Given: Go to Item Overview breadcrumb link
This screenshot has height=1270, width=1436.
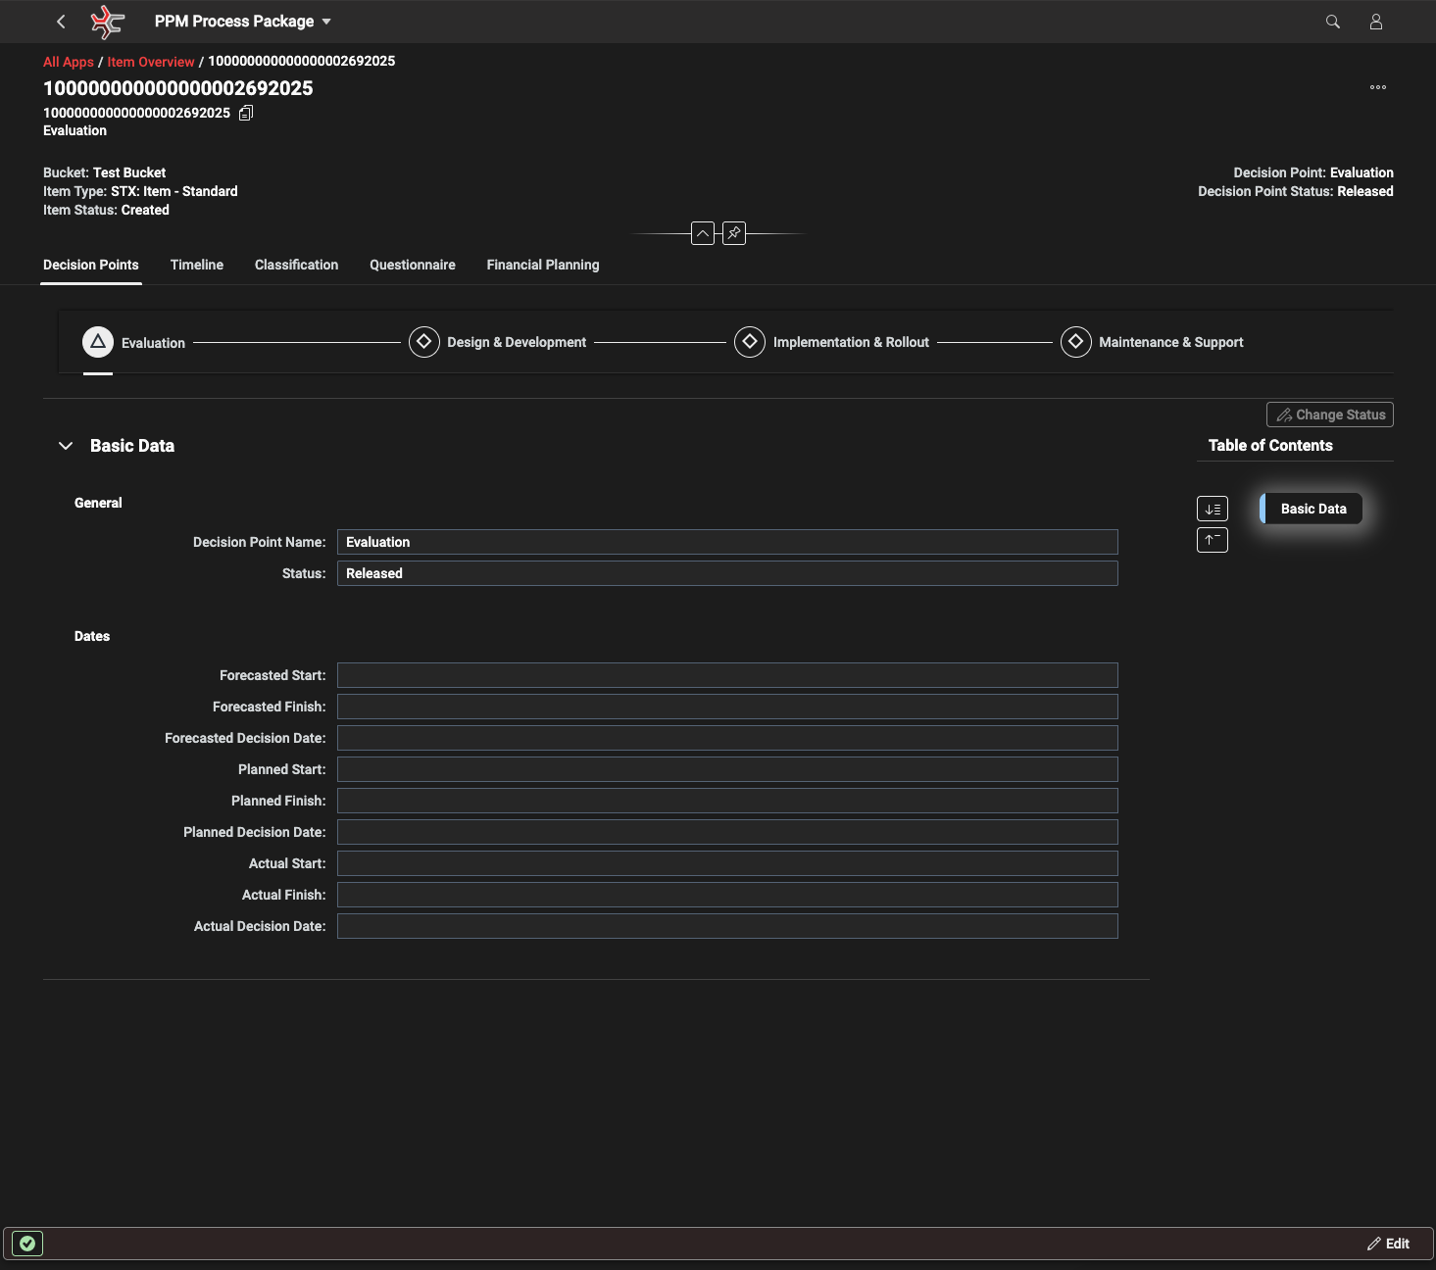Looking at the screenshot, I should (x=151, y=62).
